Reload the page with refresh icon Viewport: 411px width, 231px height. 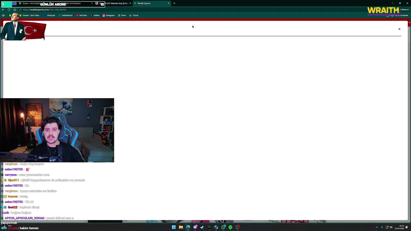[9, 10]
